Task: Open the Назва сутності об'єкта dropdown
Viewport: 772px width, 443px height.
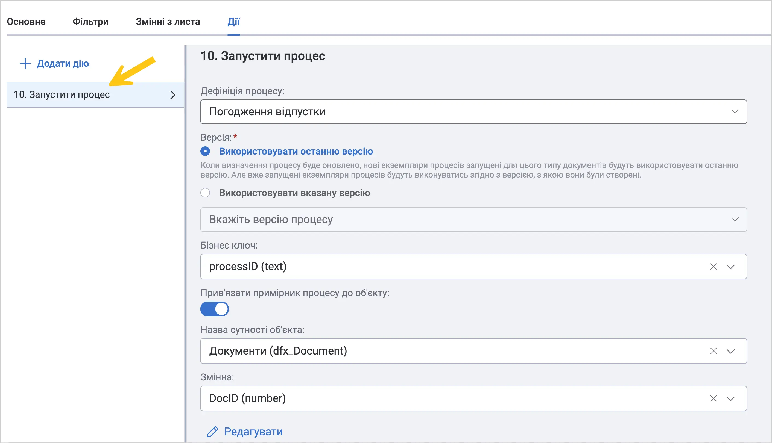Action: pos(473,351)
